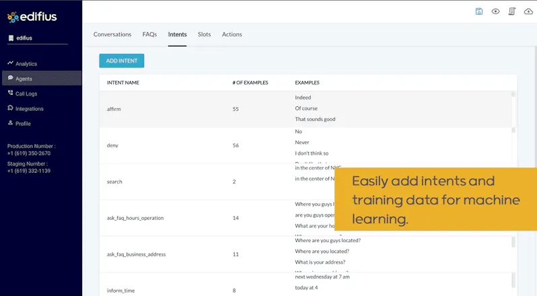This screenshot has width=537, height=296.
Task: Click 'Where are you located?' example
Action: tap(322, 251)
